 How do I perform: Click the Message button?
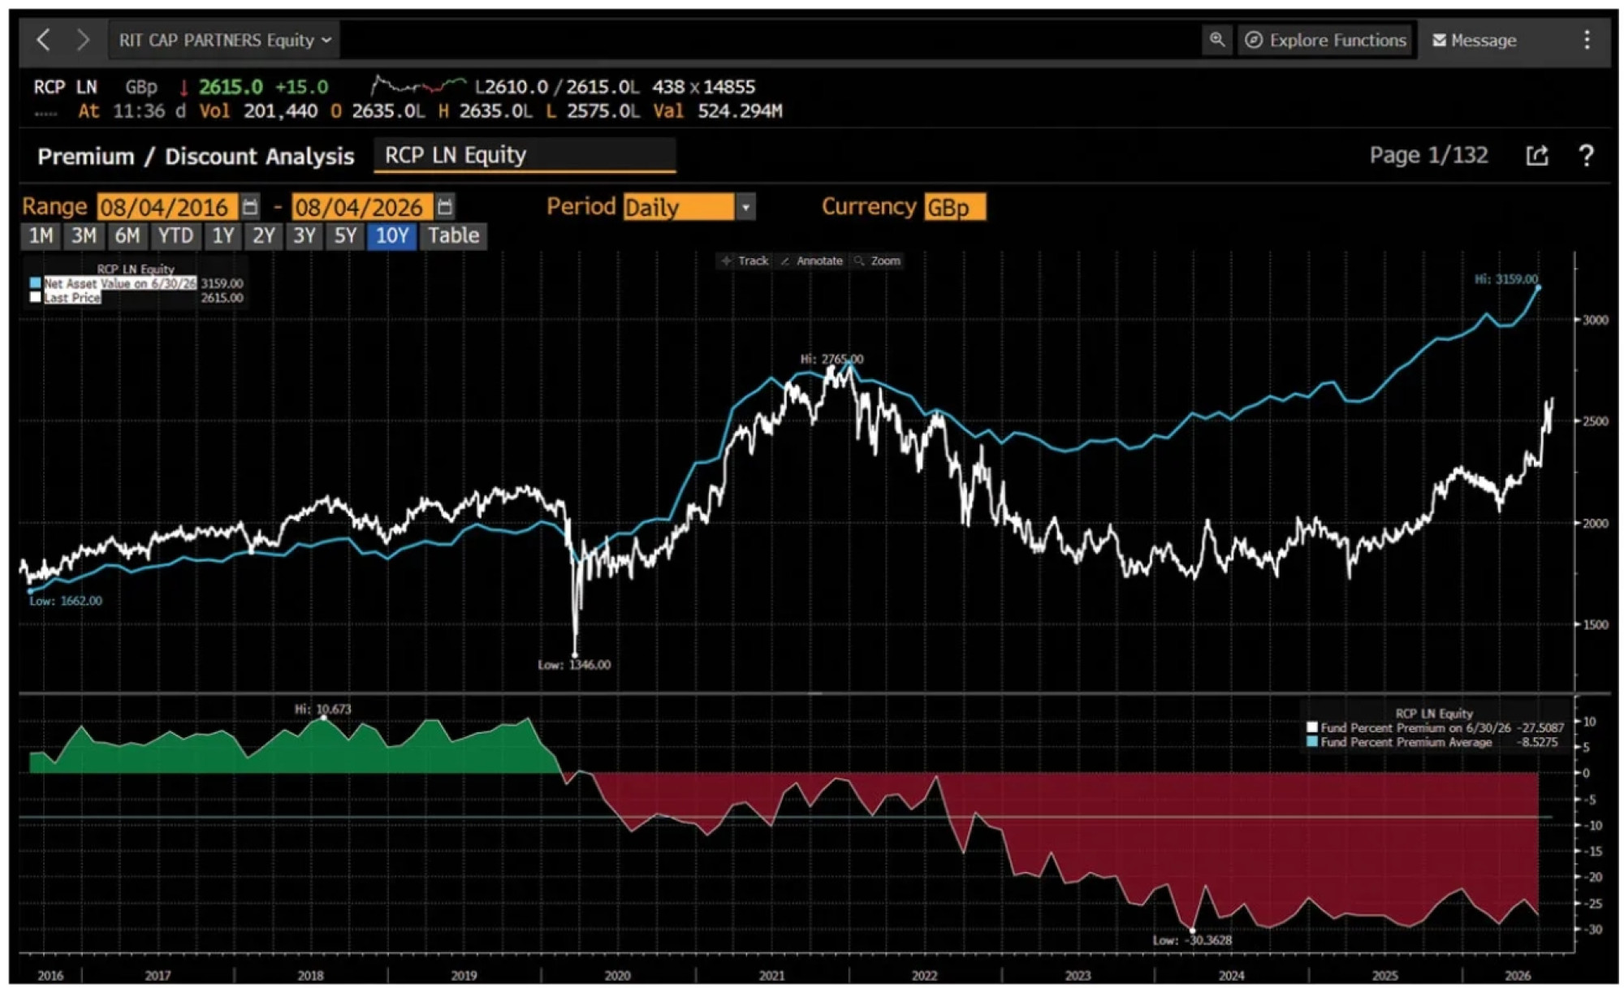click(1475, 40)
